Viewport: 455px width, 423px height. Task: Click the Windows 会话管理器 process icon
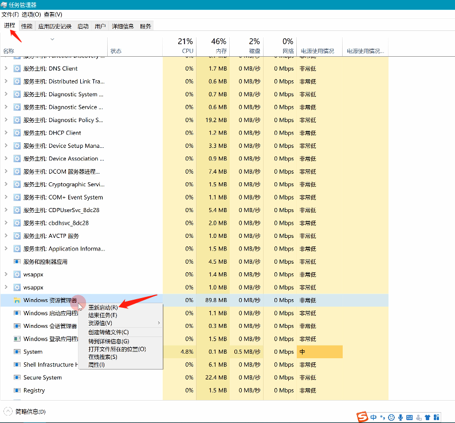17,326
